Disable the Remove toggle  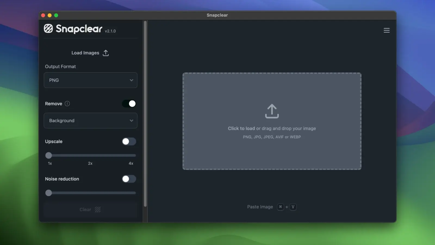129,104
